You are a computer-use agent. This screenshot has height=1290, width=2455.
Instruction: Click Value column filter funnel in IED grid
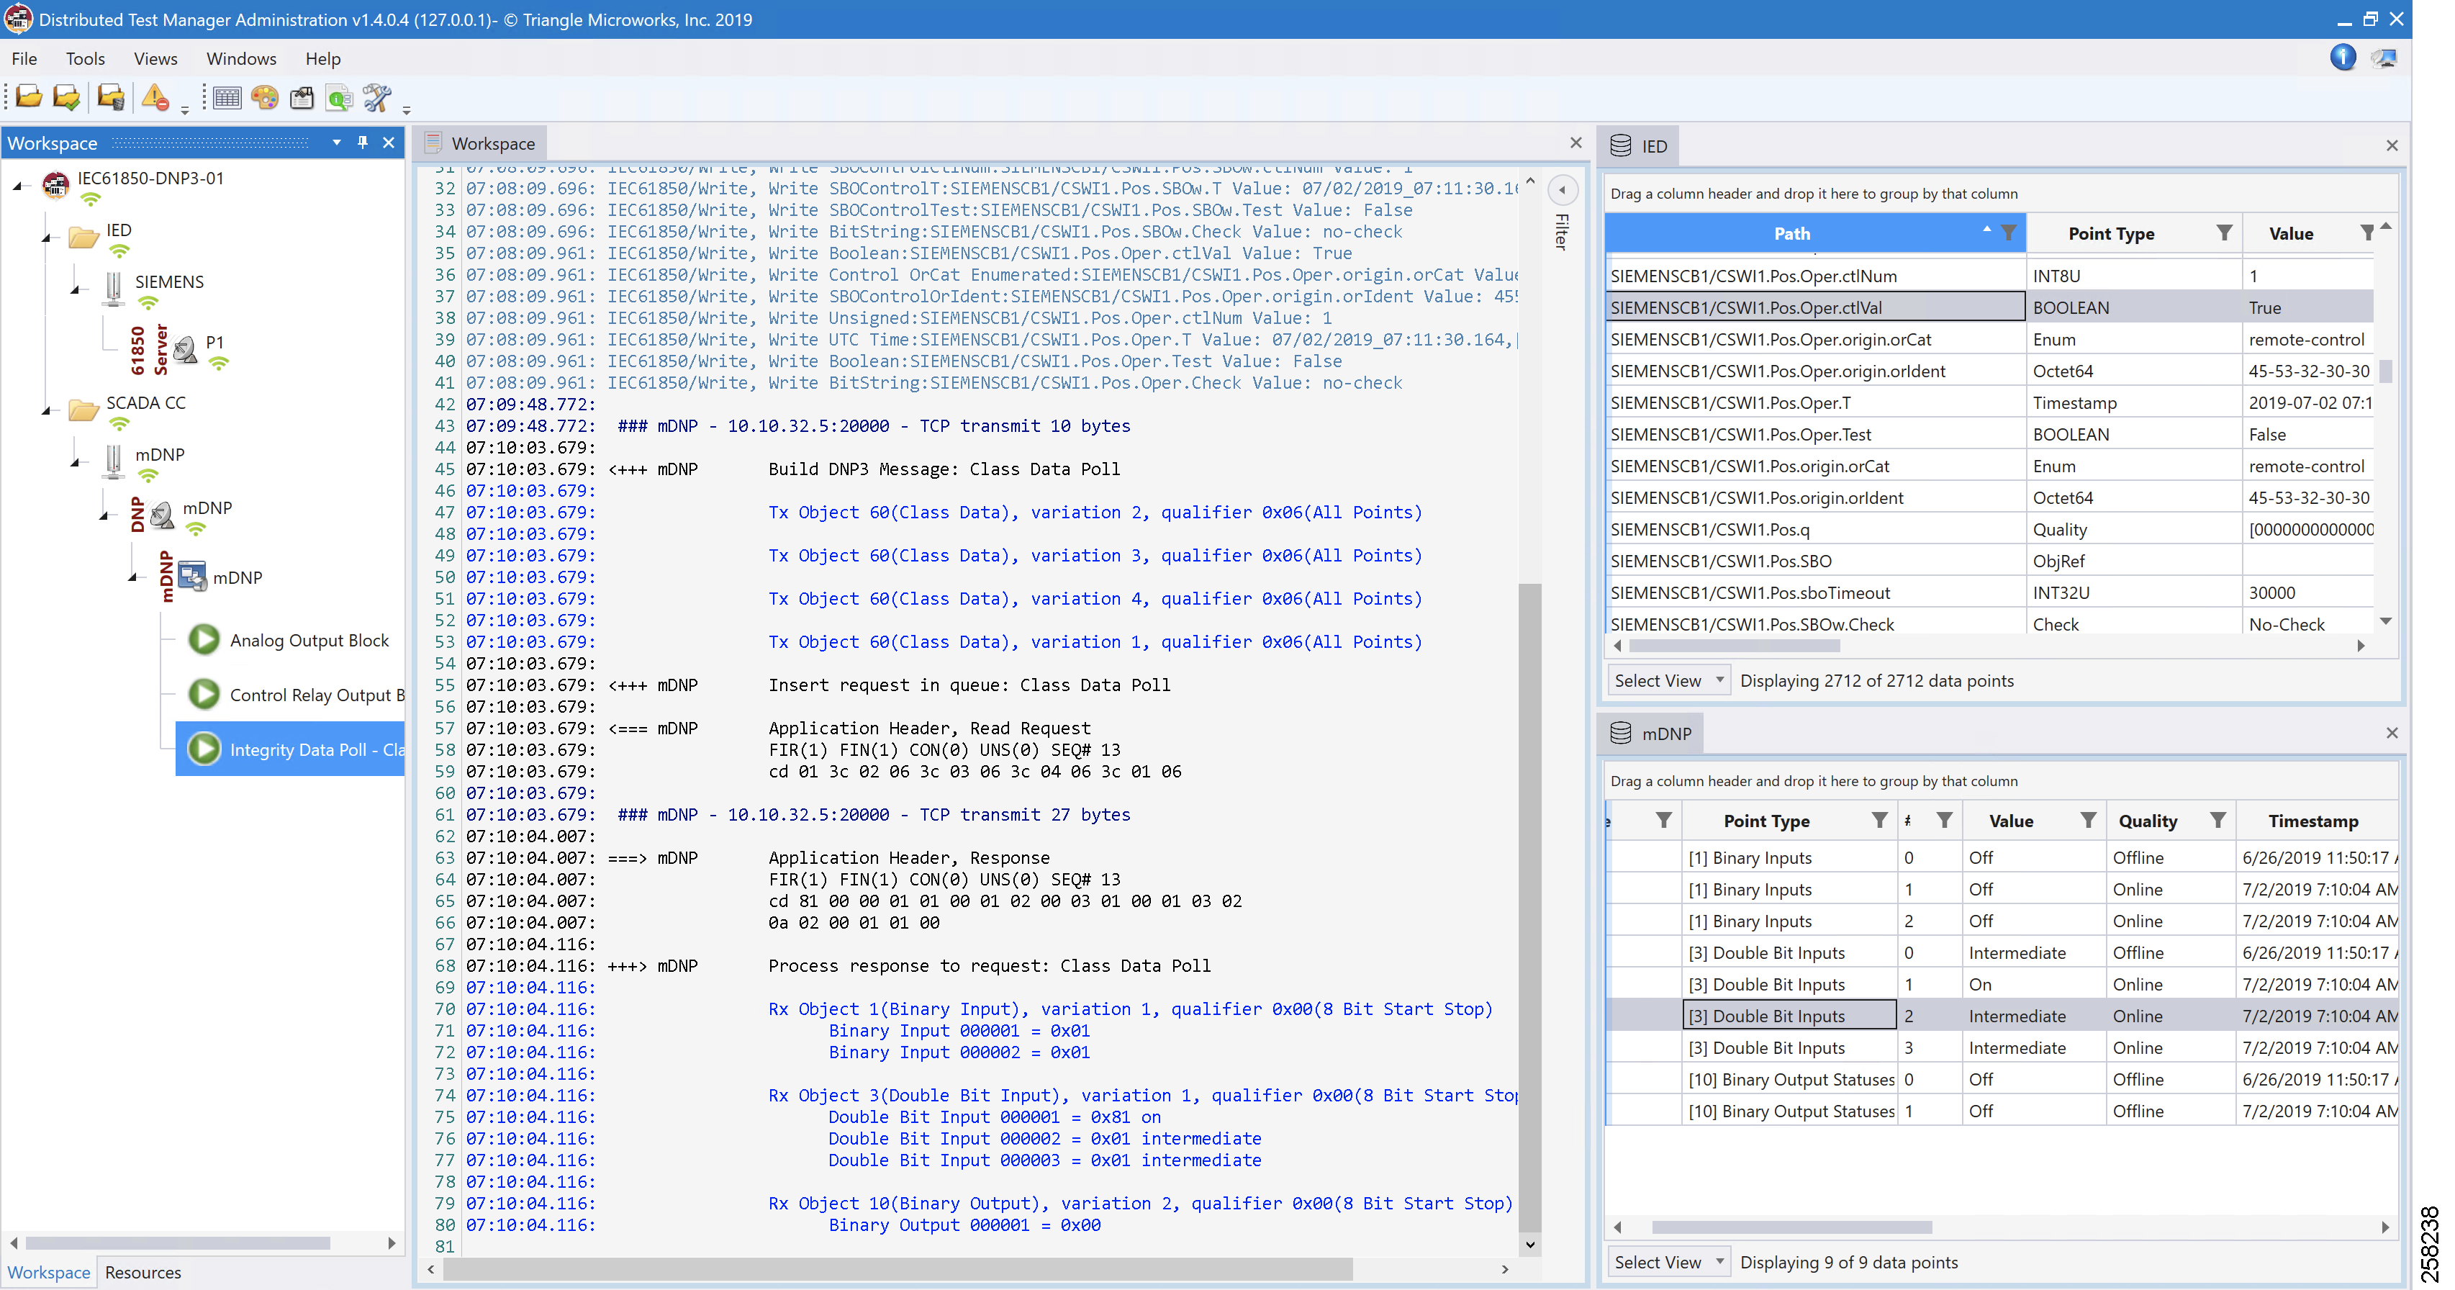pyautogui.click(x=2367, y=232)
